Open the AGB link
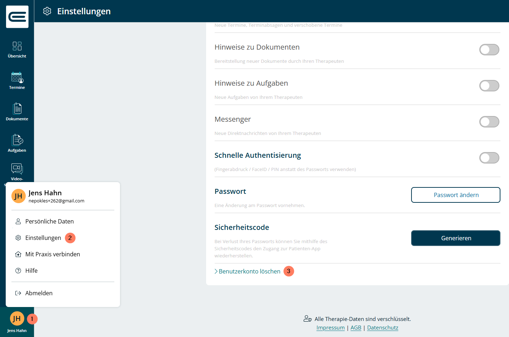The height and width of the screenshot is (337, 509). [x=356, y=328]
